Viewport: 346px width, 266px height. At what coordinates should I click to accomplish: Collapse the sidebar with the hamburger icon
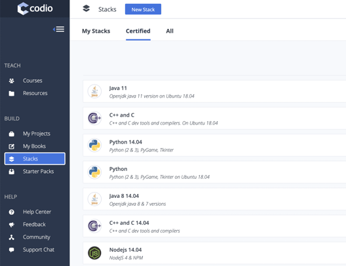coord(59,29)
